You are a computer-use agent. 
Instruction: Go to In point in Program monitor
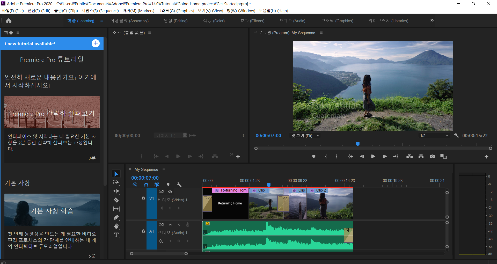351,156
